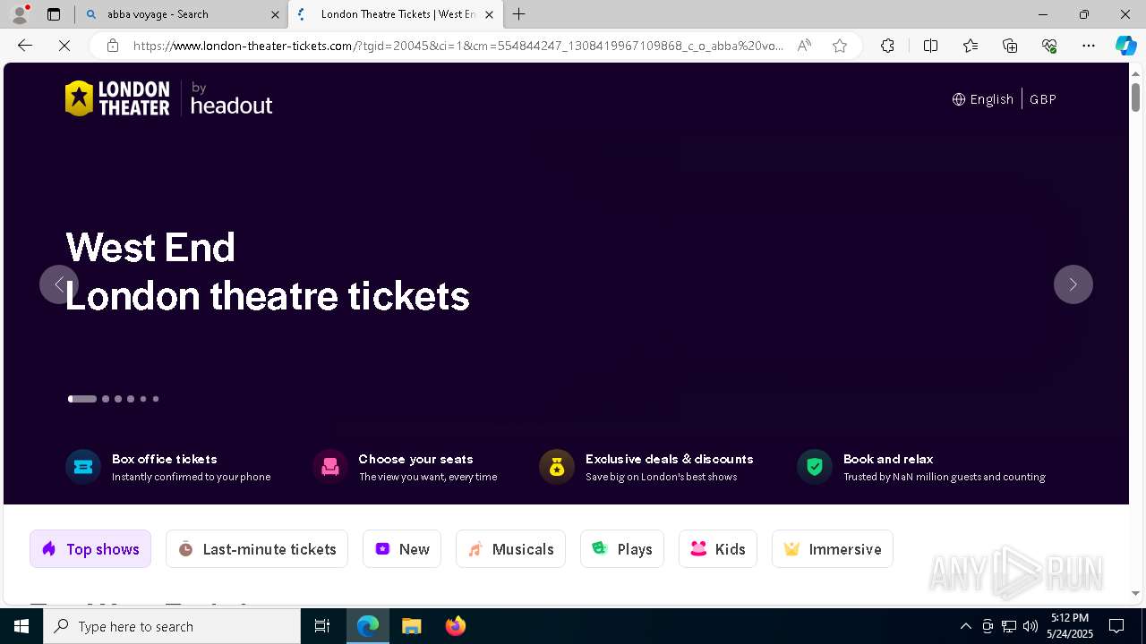View site information lock icon

(113, 46)
